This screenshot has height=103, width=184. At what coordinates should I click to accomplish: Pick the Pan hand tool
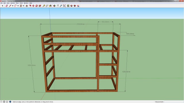tap(57, 6)
